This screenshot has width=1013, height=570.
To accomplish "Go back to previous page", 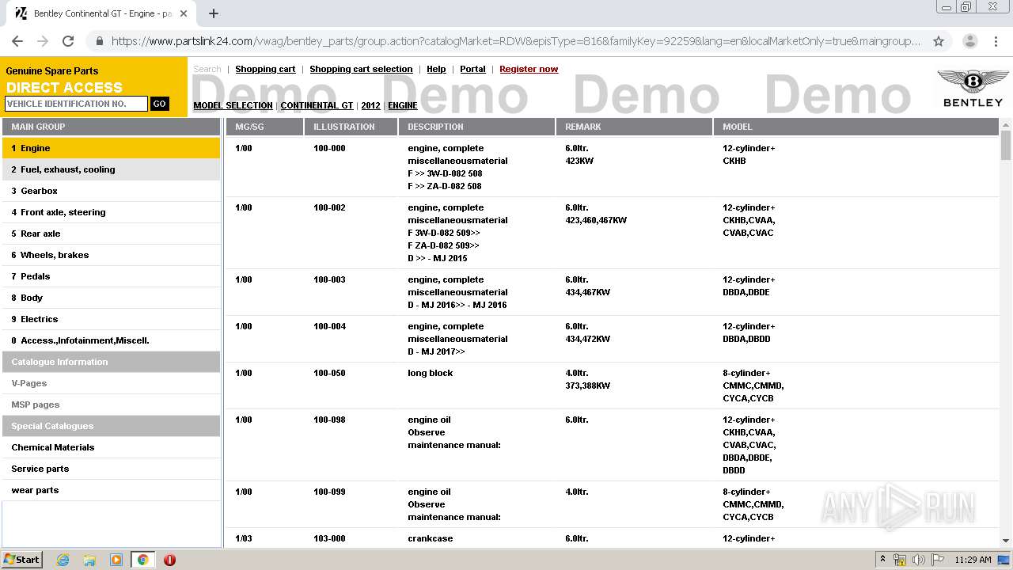I will pos(17,41).
